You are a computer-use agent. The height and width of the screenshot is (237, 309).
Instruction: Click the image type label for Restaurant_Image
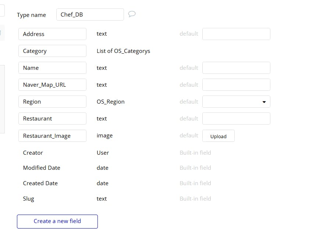click(104, 136)
